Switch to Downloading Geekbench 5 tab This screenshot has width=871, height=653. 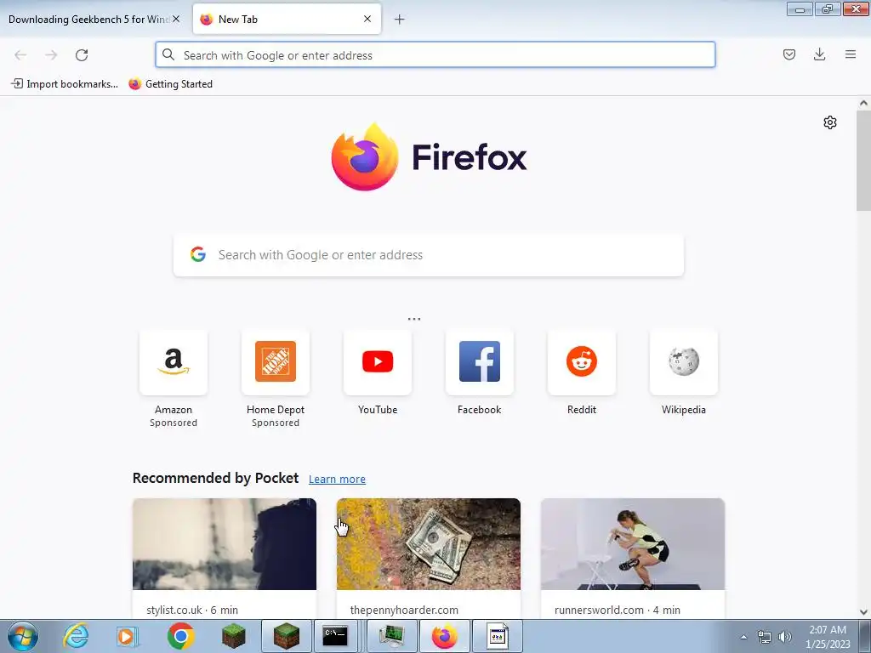(x=88, y=20)
